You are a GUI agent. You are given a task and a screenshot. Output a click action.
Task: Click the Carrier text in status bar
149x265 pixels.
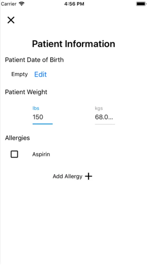coord(9,4)
